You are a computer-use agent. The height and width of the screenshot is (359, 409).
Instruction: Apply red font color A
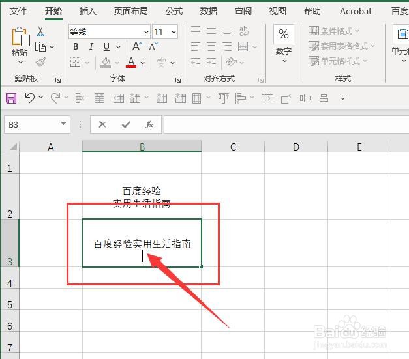pyautogui.click(x=131, y=63)
